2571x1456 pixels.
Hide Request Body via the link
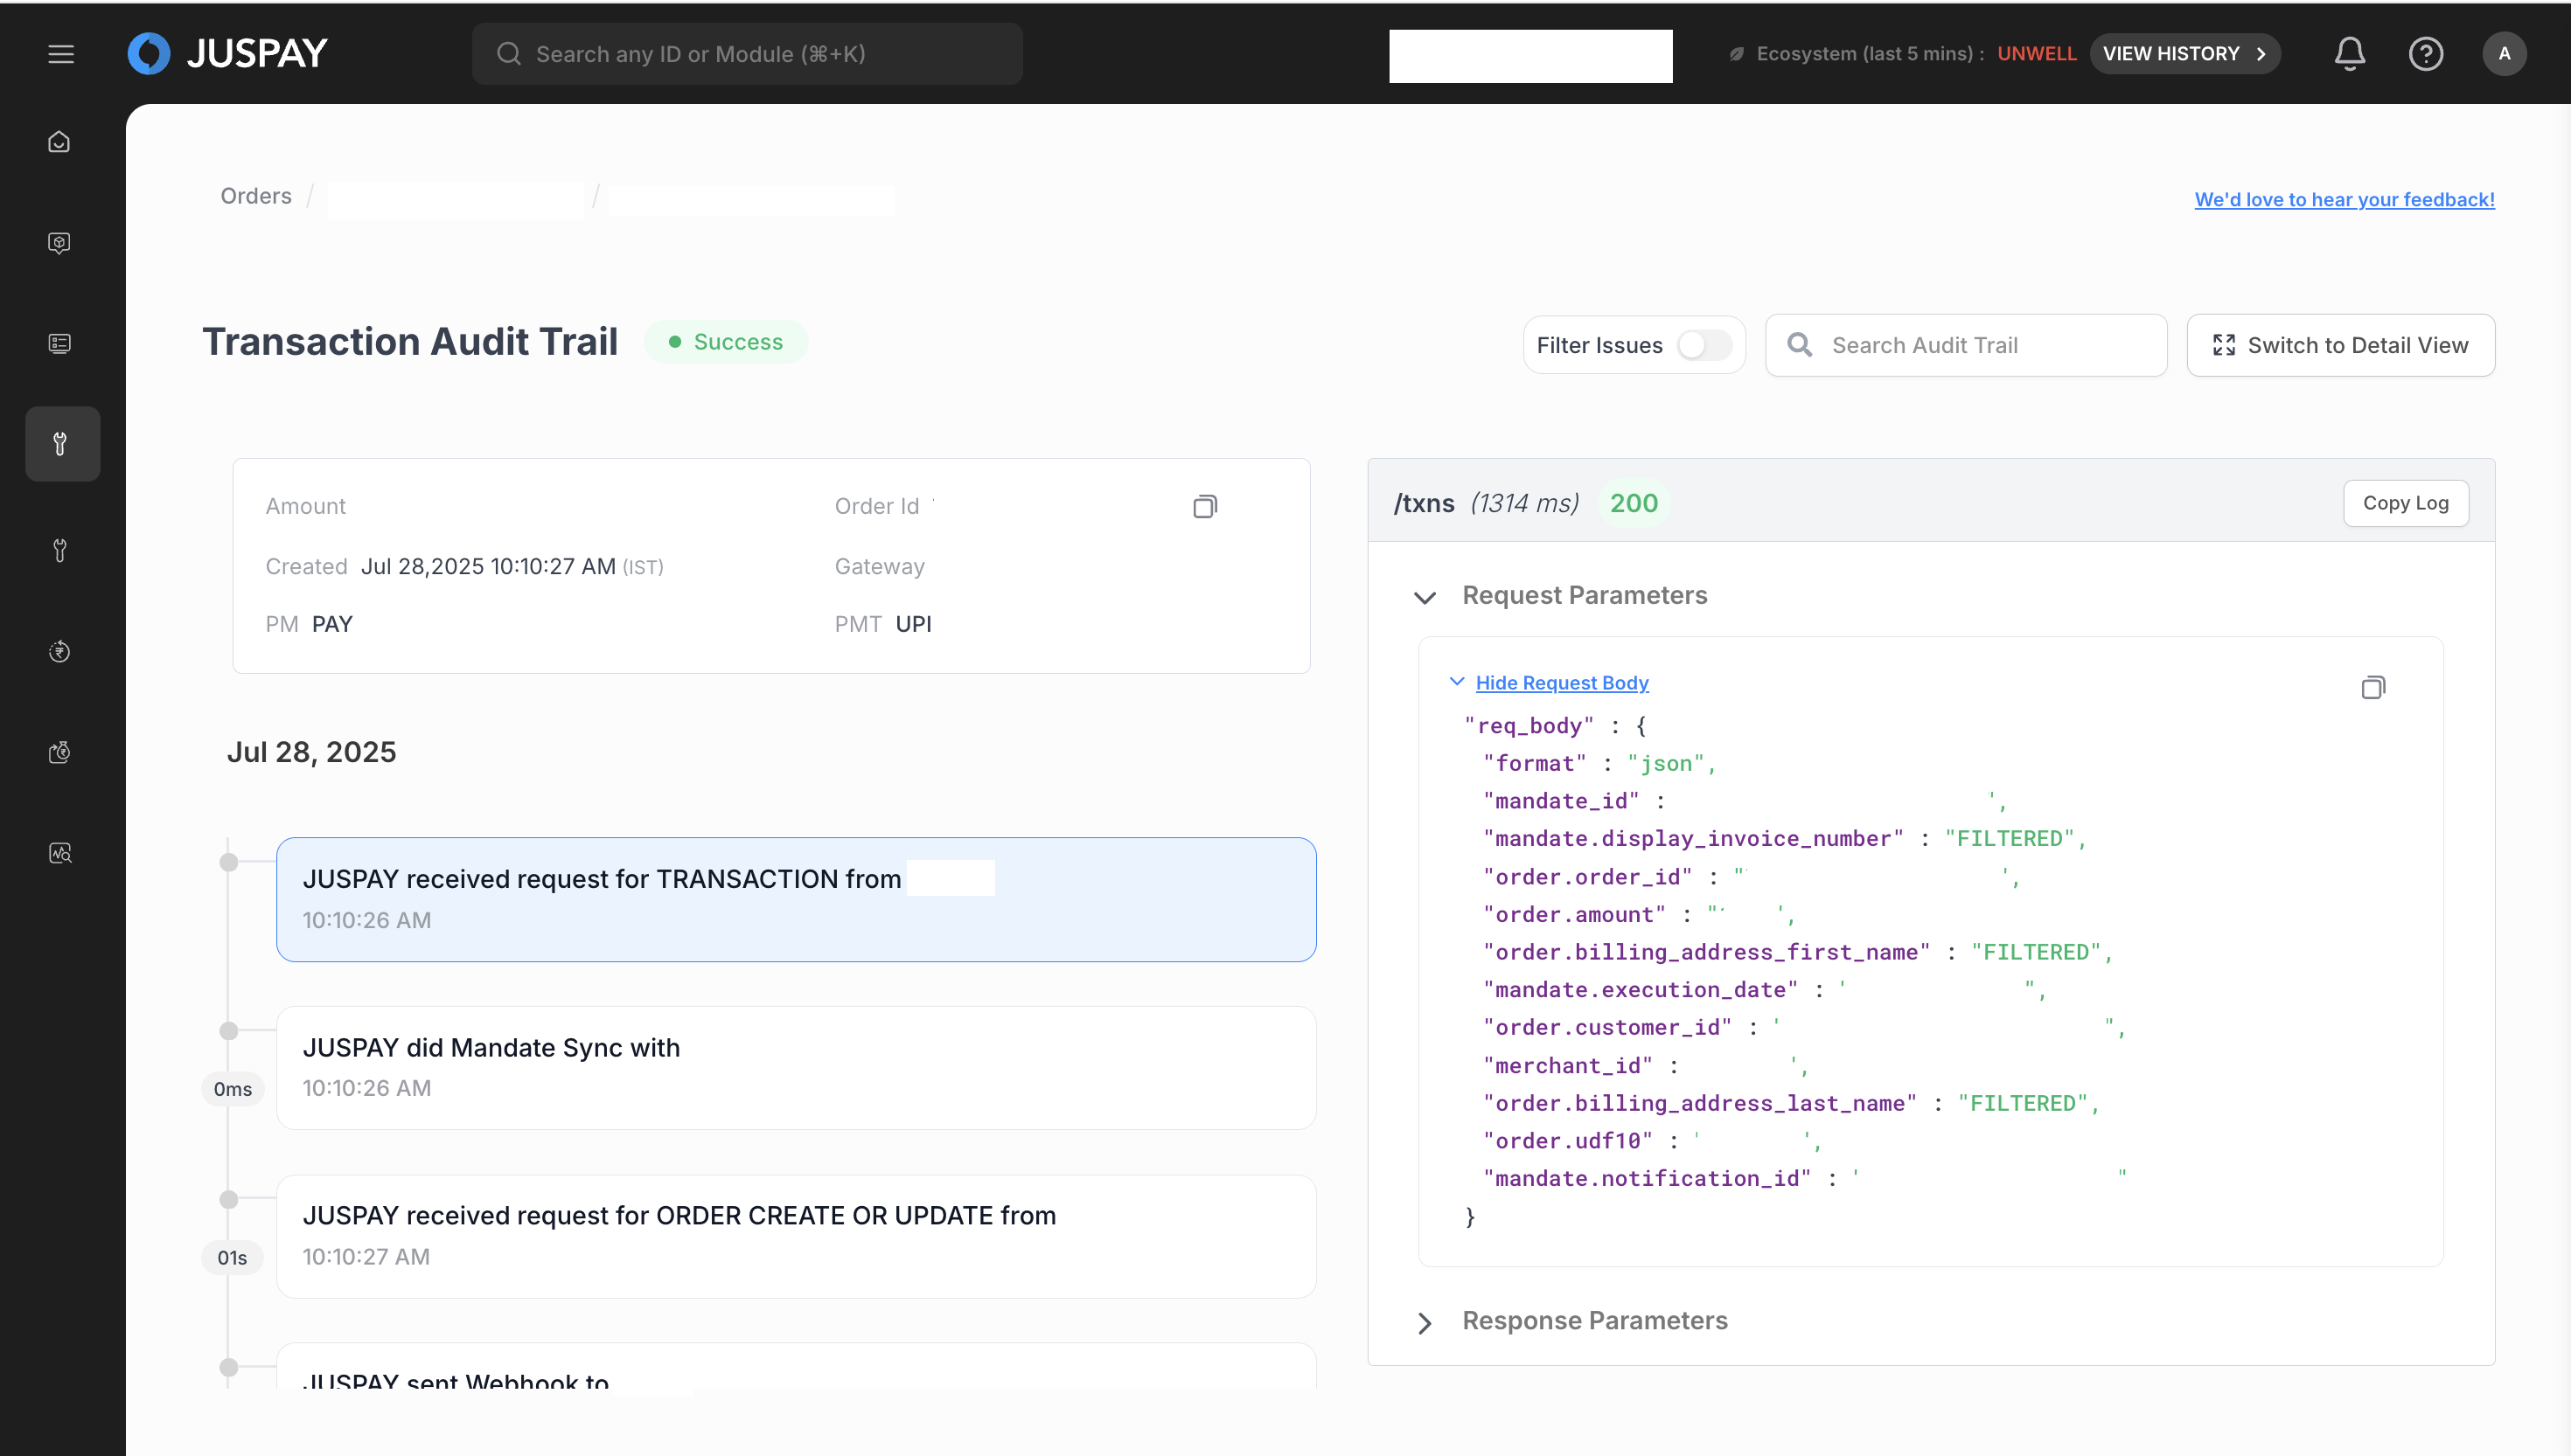coord(1561,683)
